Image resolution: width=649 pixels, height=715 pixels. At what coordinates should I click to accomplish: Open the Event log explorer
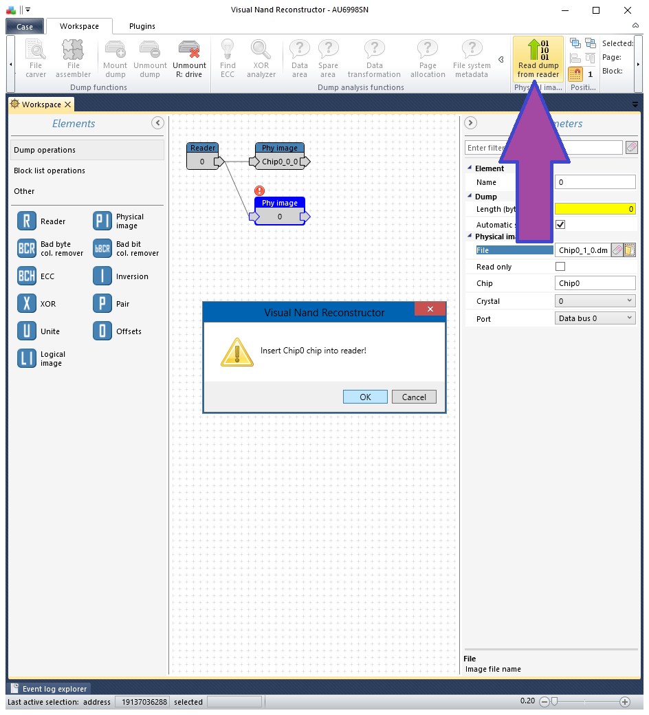[49, 689]
